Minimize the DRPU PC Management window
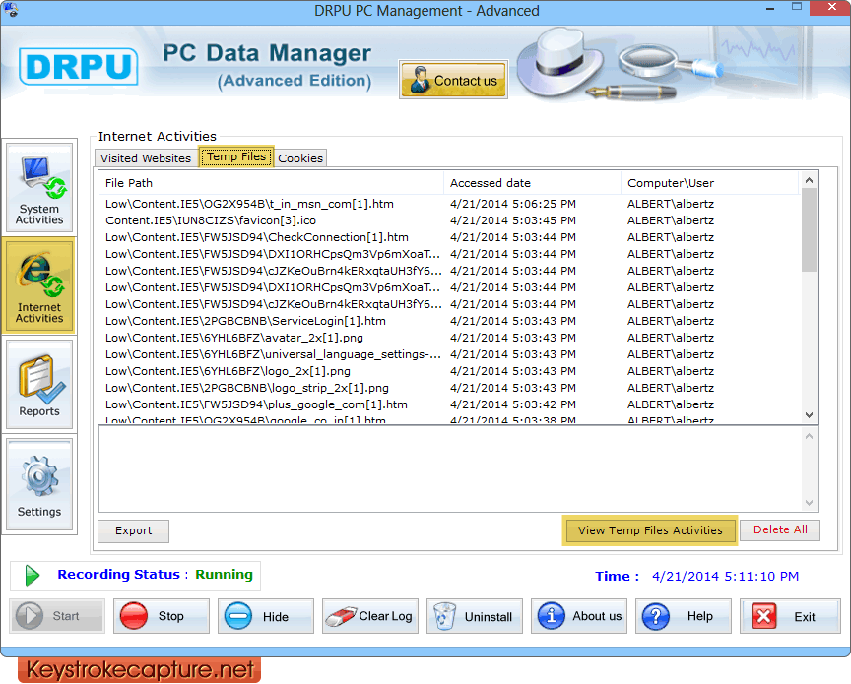The width and height of the screenshot is (851, 684). pos(769,8)
